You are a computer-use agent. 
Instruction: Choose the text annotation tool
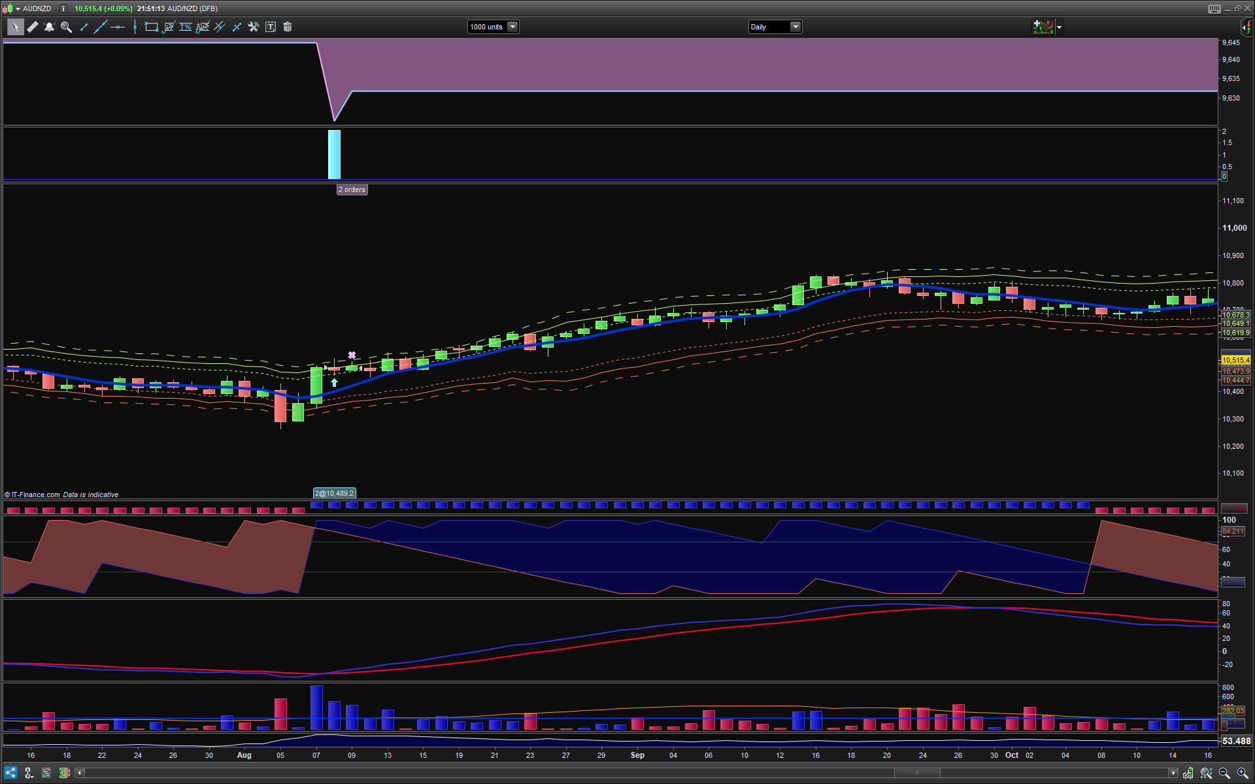(271, 27)
